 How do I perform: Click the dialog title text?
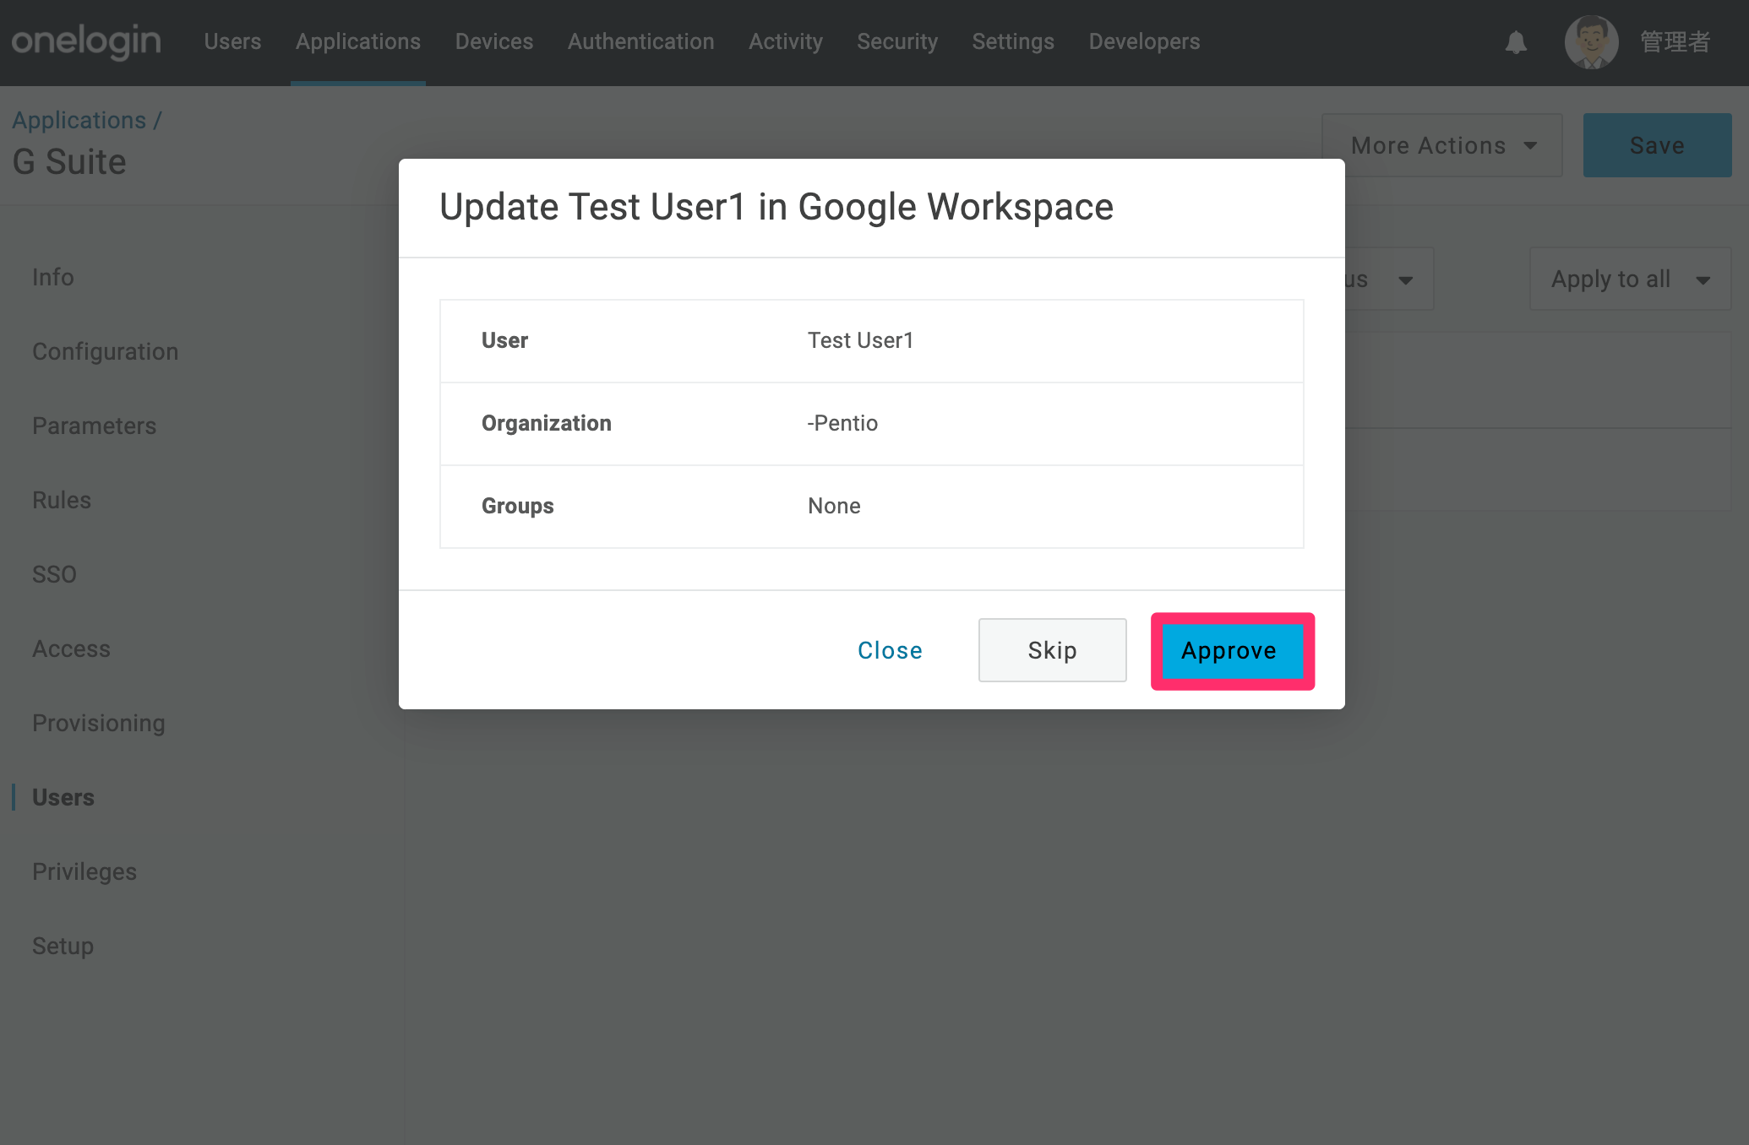776,207
